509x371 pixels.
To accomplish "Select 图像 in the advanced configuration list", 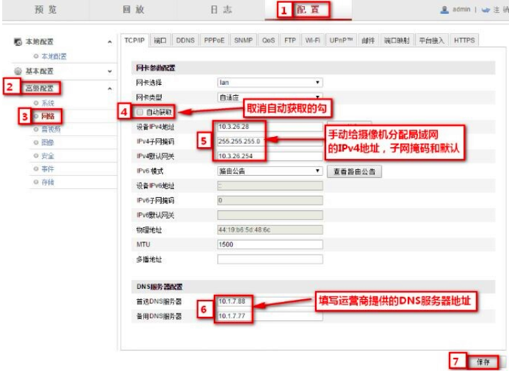I will point(48,142).
